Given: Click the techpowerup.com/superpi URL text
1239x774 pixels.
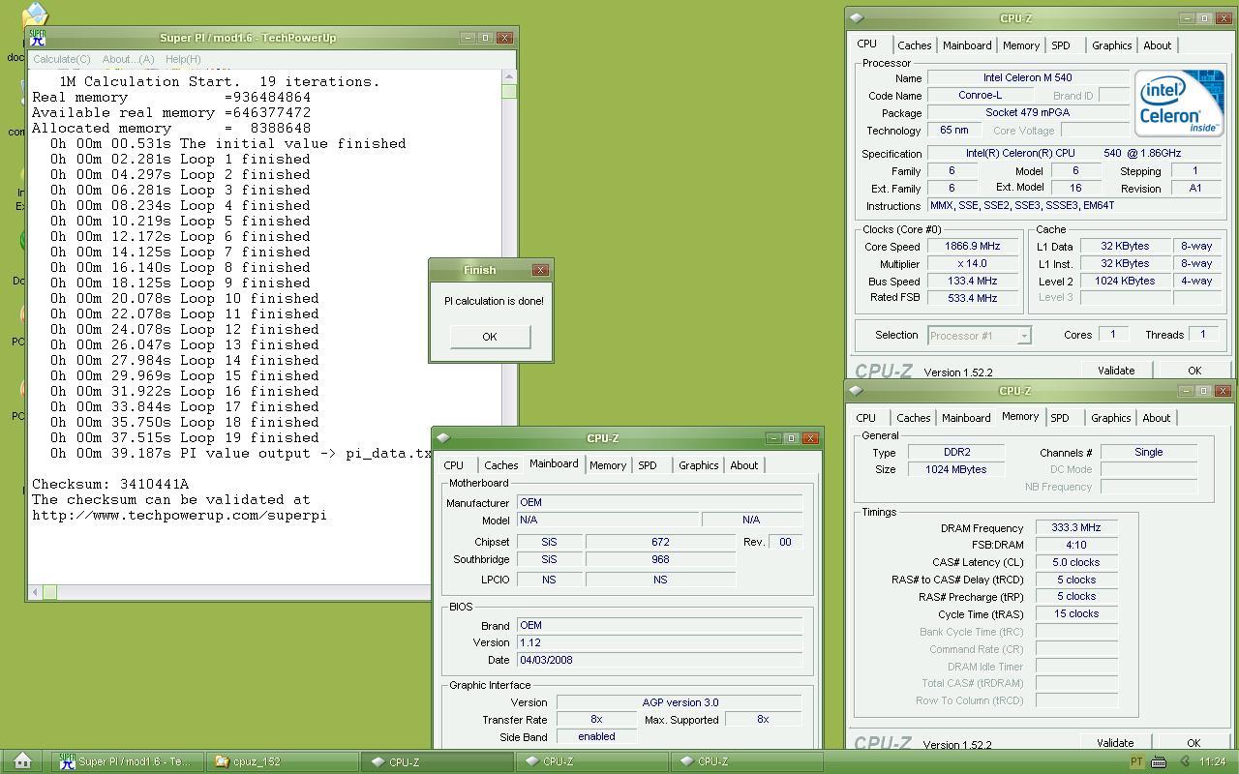Looking at the screenshot, I should pos(179,515).
